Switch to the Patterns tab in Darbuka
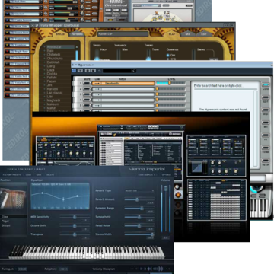This screenshot has width=274, height=274. pos(77,34)
